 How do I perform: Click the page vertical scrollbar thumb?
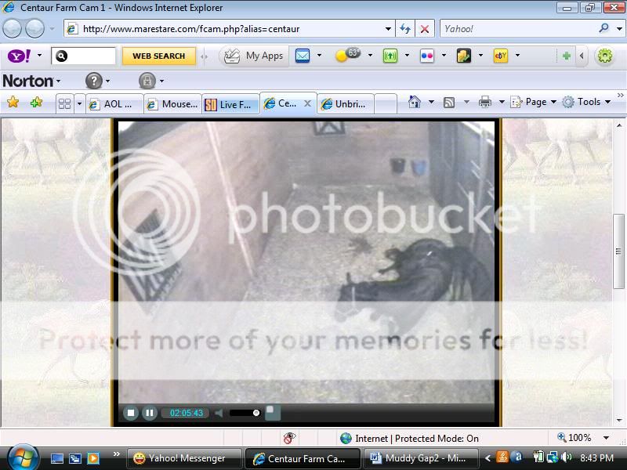[x=618, y=251]
